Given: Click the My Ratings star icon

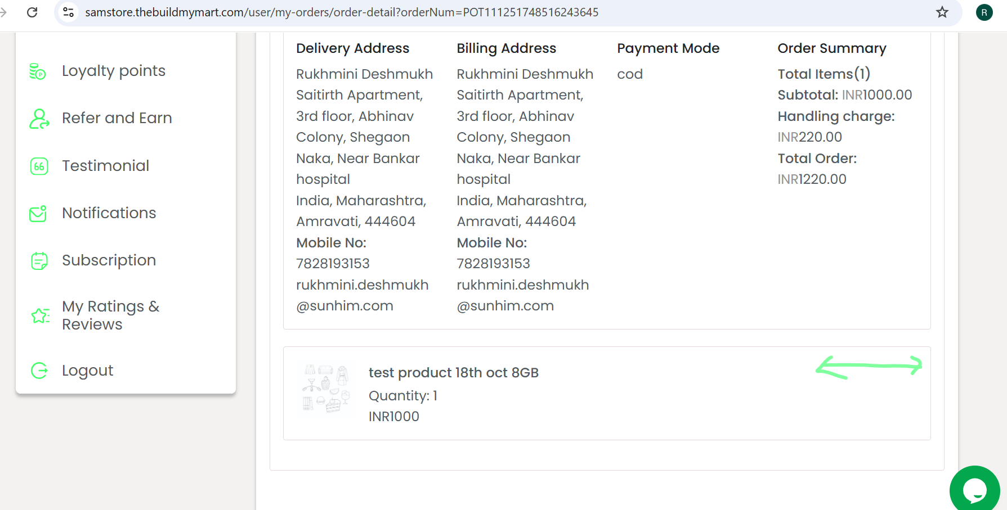Looking at the screenshot, I should click(41, 316).
